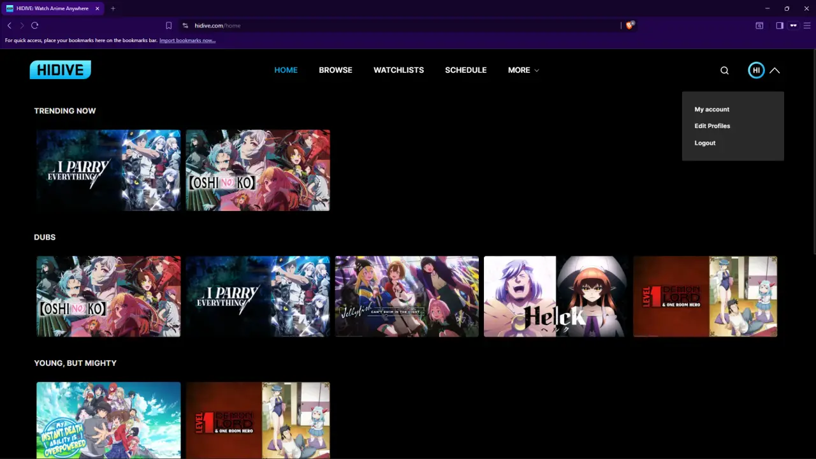Close the HIDIVE browser tab

point(98,8)
